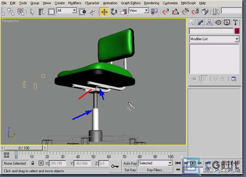Open the Create command panel tab
Viewport: 246px width, 177px height.
192,22
